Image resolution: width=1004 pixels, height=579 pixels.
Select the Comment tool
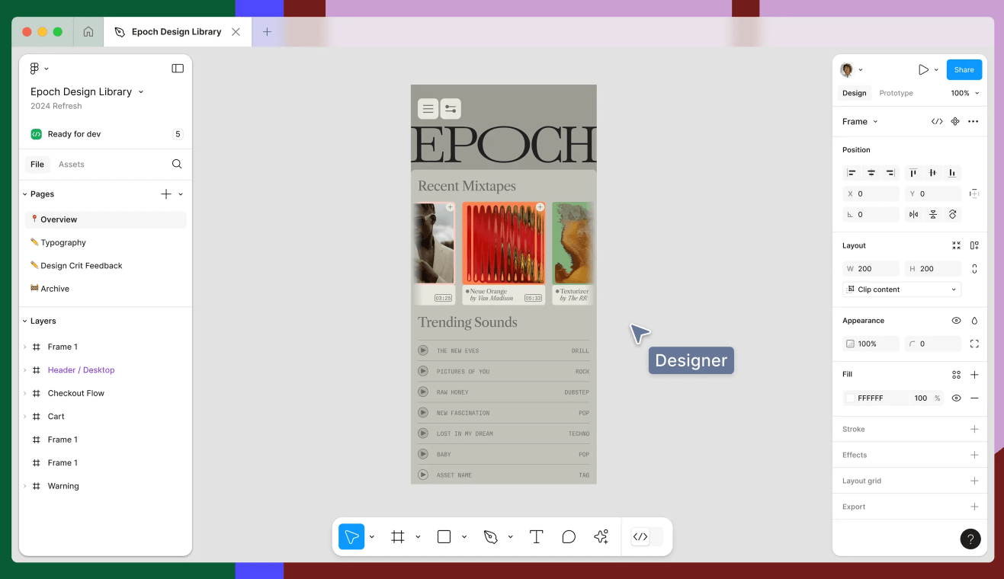click(x=569, y=537)
